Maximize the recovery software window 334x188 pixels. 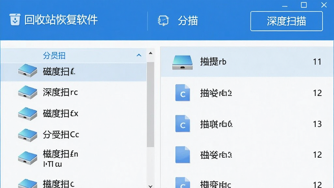(x=304, y=5)
